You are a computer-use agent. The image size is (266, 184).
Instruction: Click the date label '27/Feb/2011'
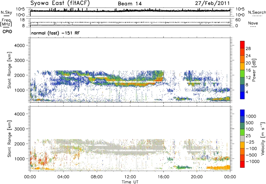click(212, 3)
